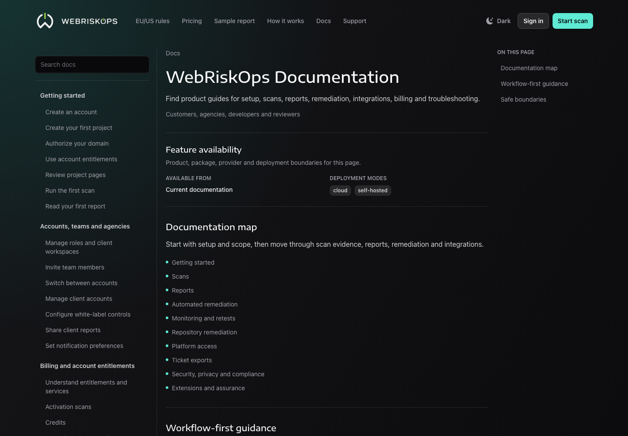Open Activation scans in the sidebar
The height and width of the screenshot is (436, 628).
tap(68, 407)
